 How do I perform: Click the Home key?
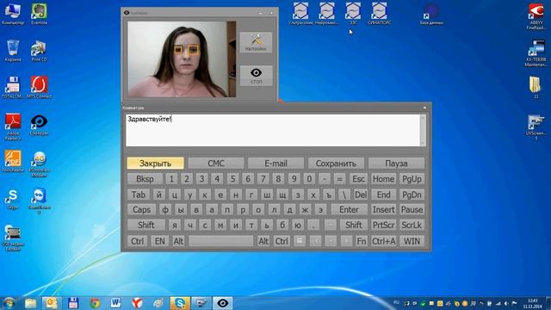point(383,179)
